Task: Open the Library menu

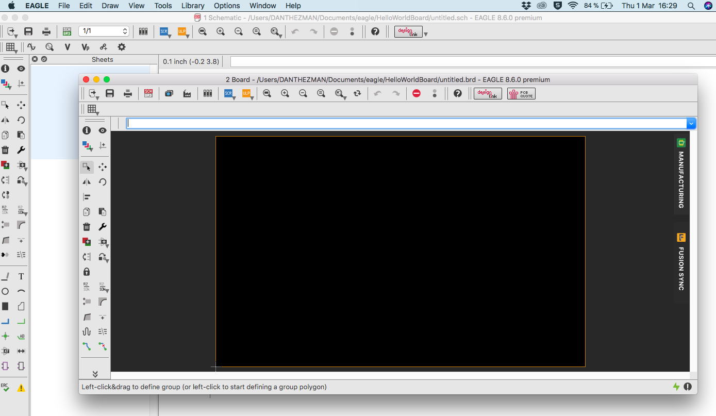Action: click(193, 6)
